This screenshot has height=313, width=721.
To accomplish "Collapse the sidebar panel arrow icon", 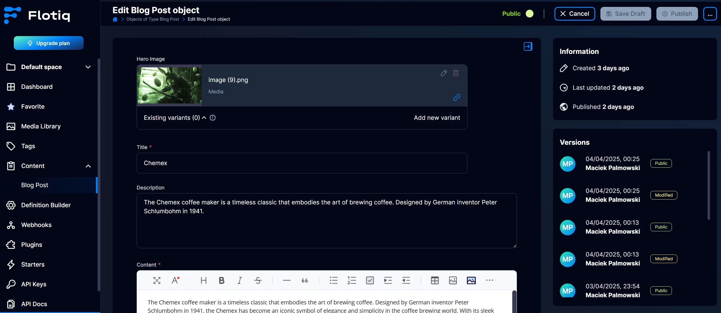I will click(528, 46).
